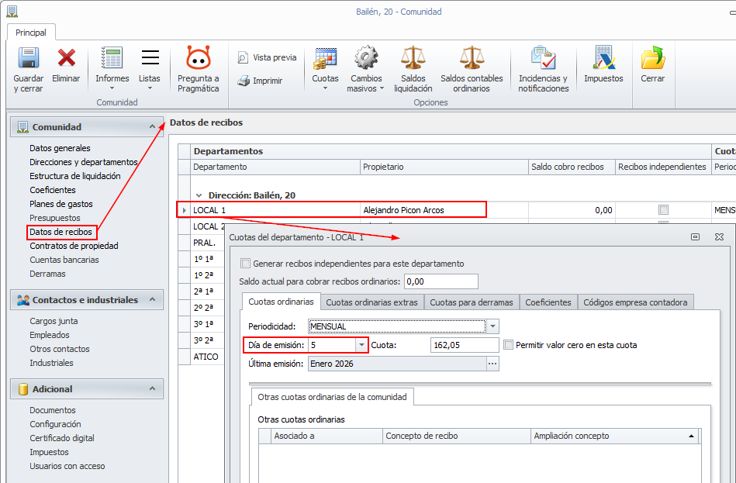Click Vista previa in the ribbon
The image size is (736, 483).
[x=267, y=57]
